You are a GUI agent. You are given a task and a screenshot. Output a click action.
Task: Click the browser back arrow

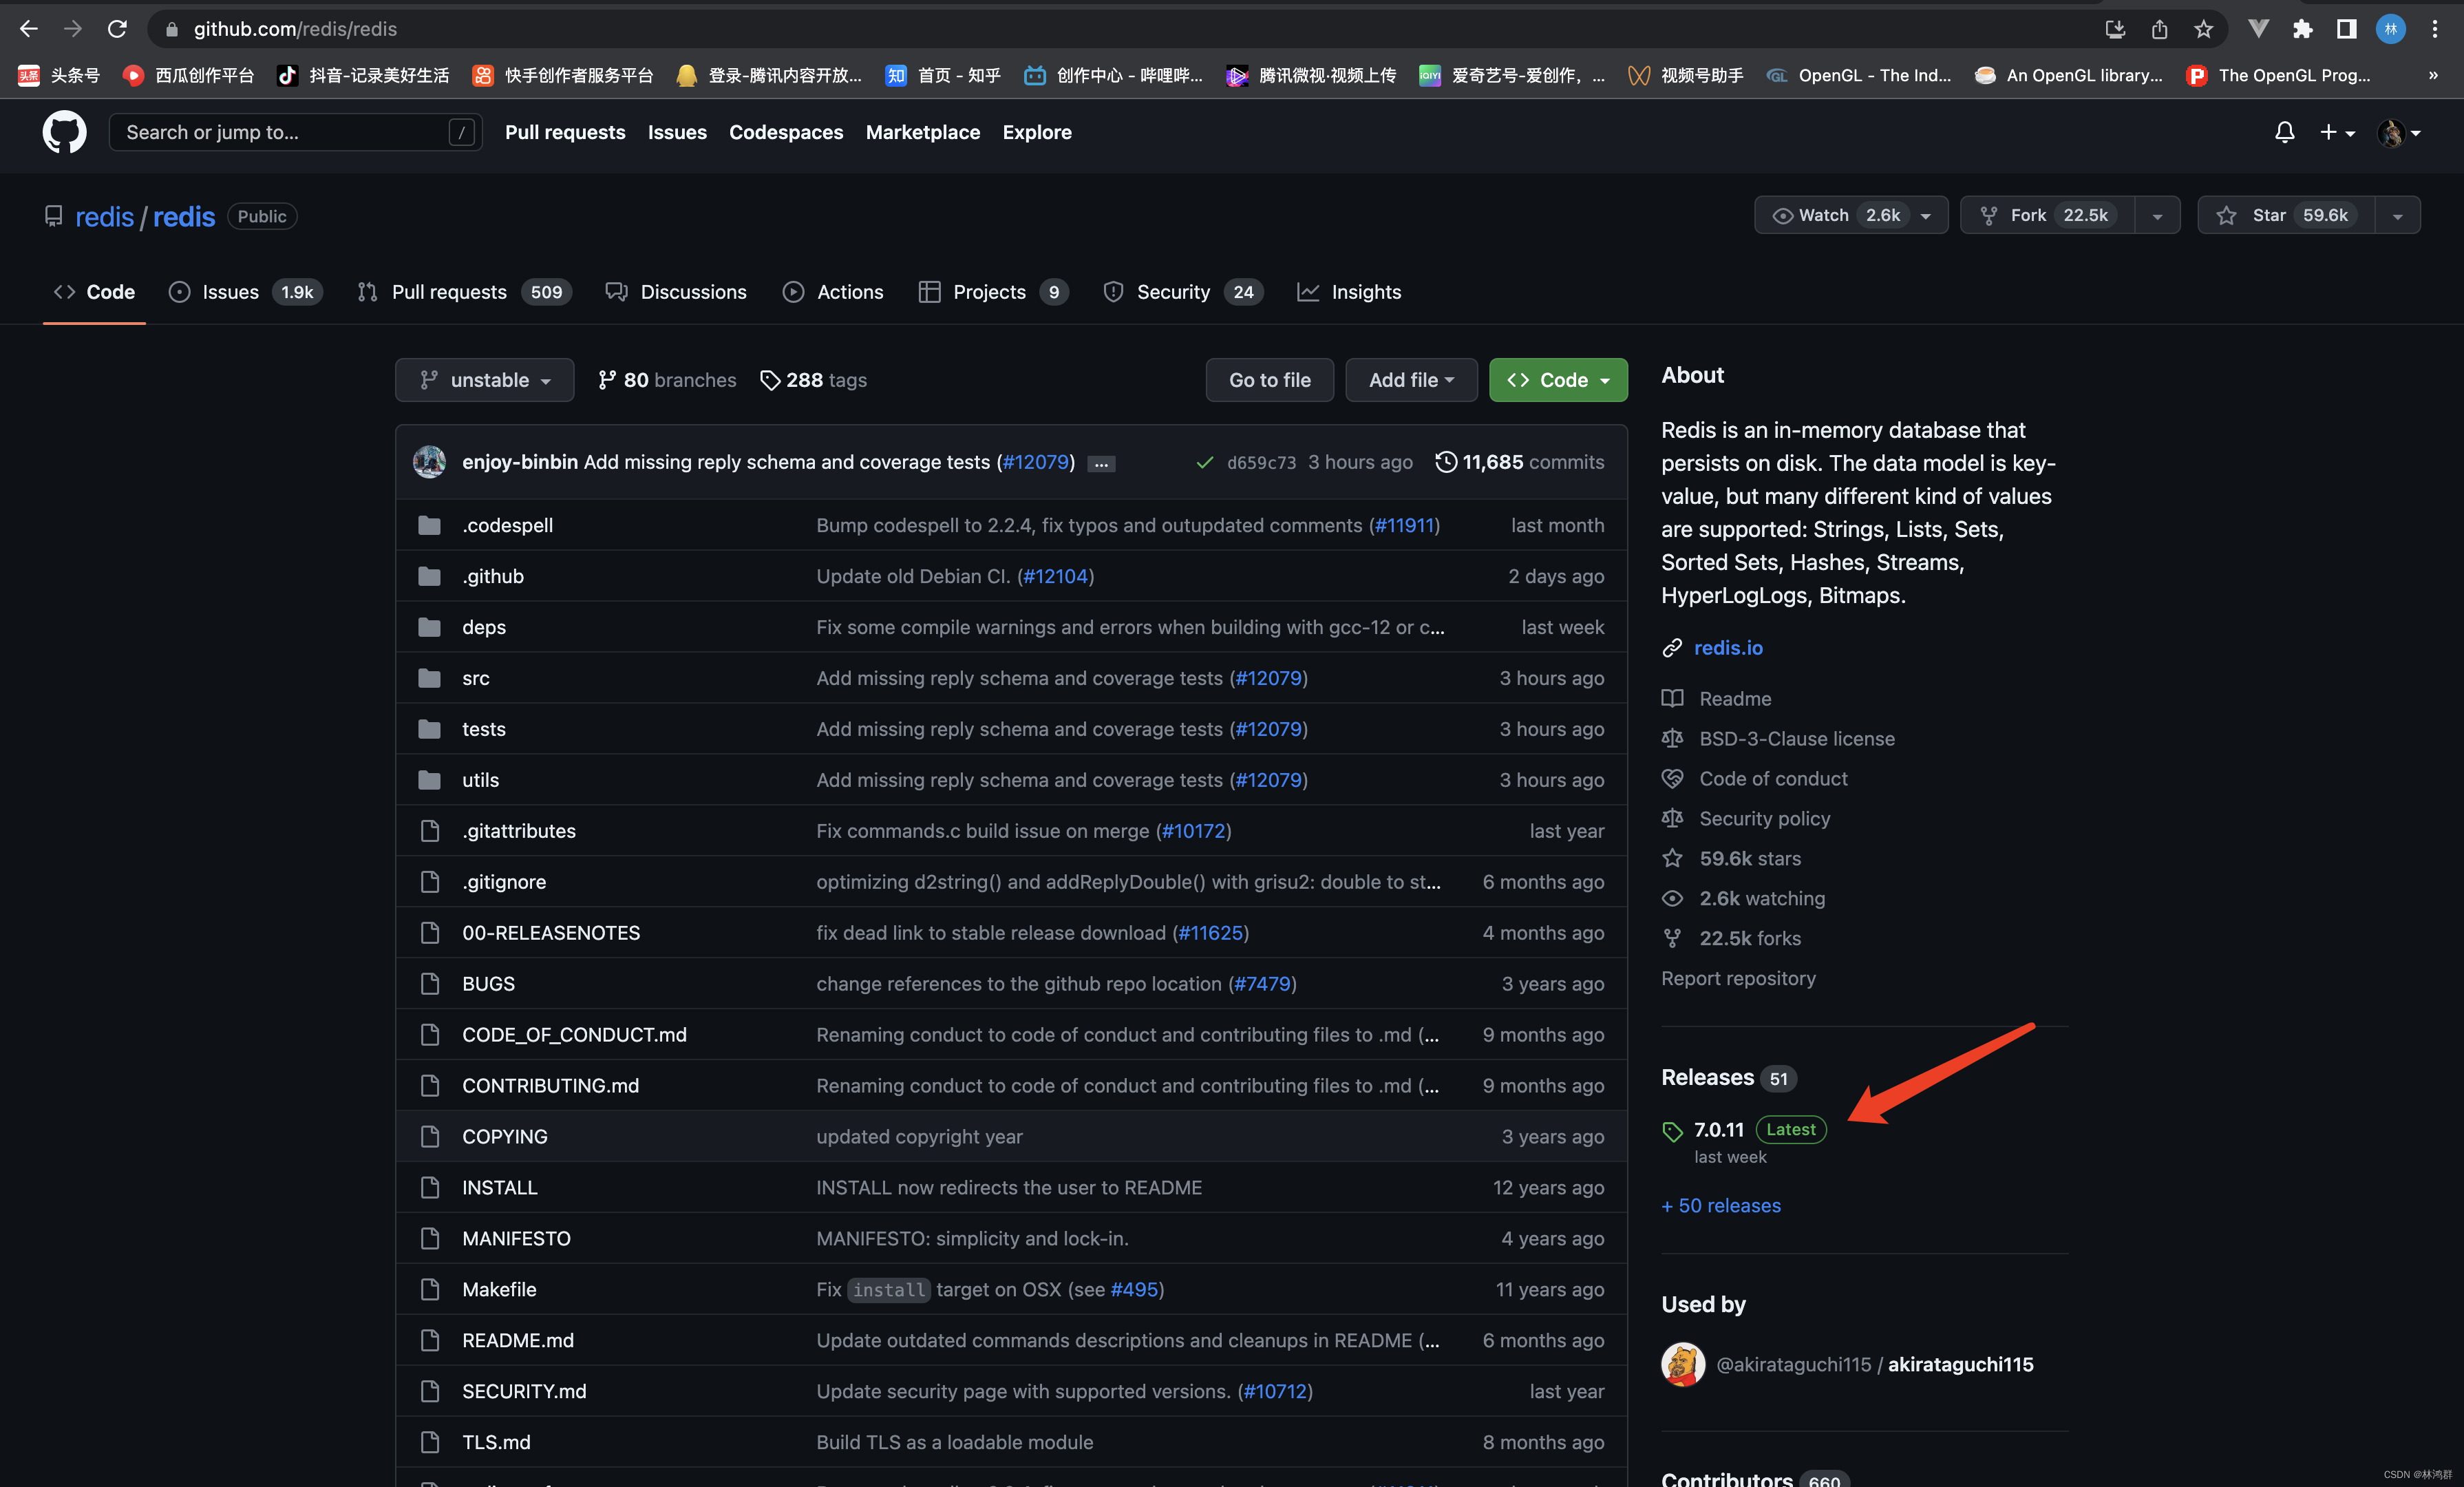point(29,29)
